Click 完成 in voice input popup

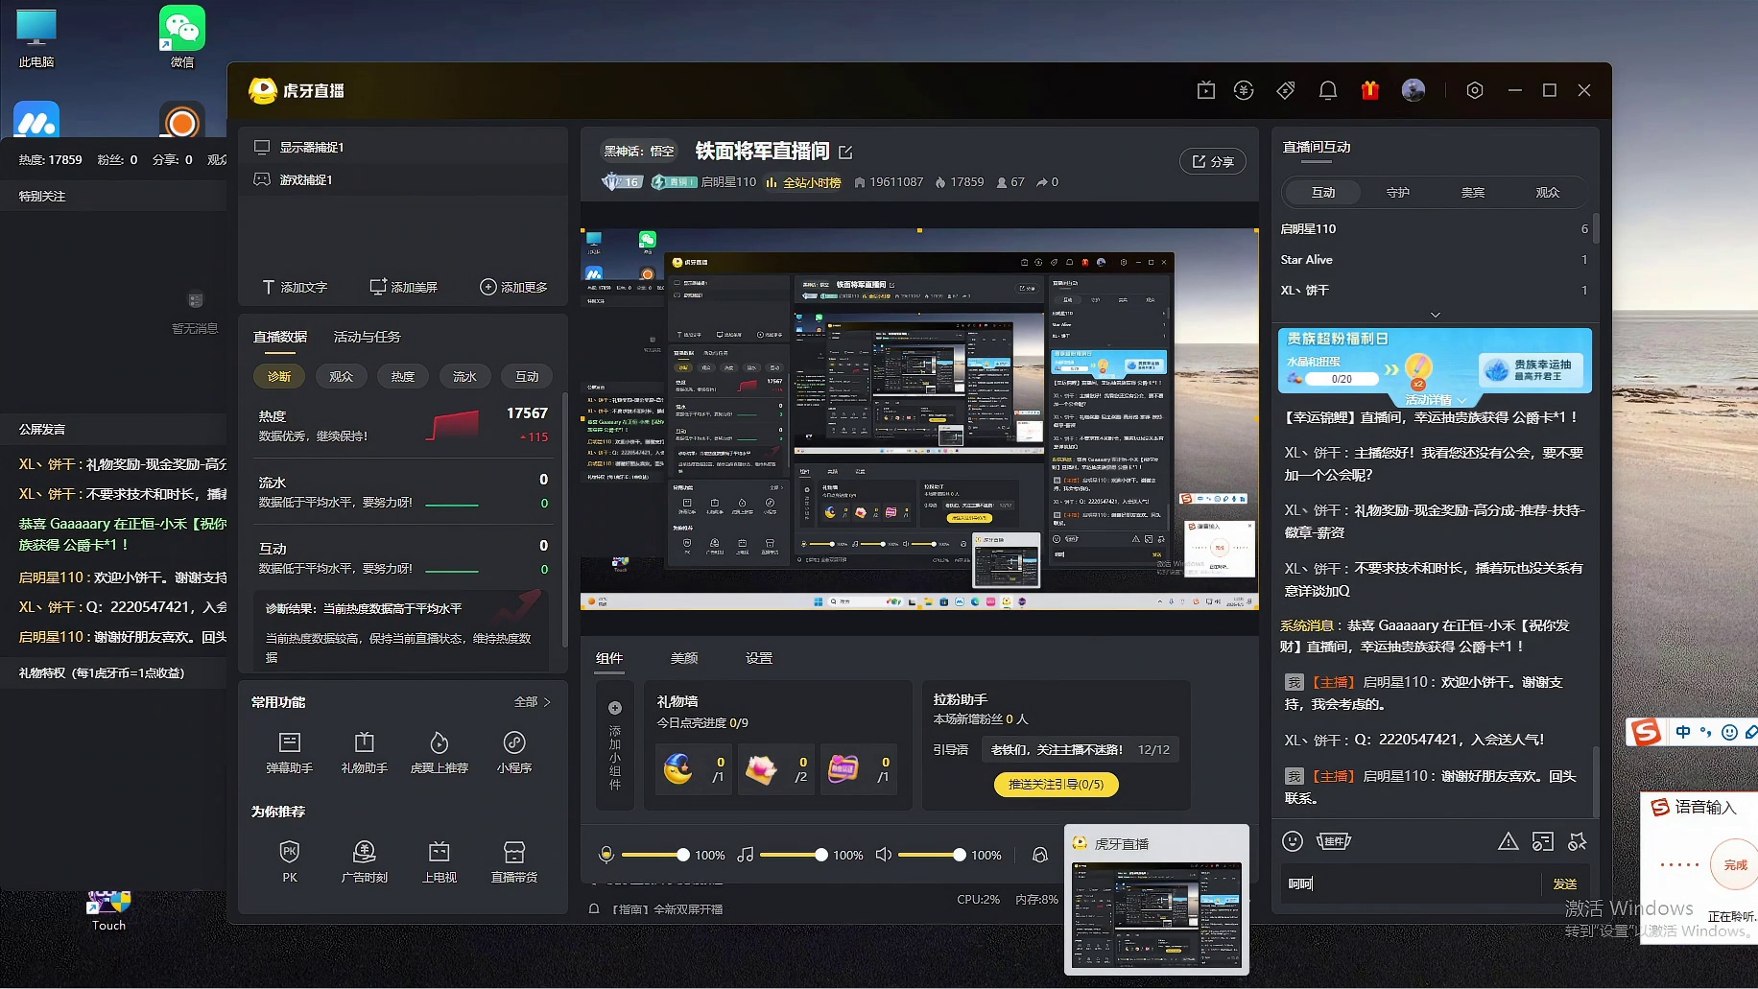pos(1735,865)
